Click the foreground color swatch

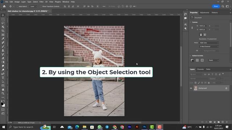point(2,104)
